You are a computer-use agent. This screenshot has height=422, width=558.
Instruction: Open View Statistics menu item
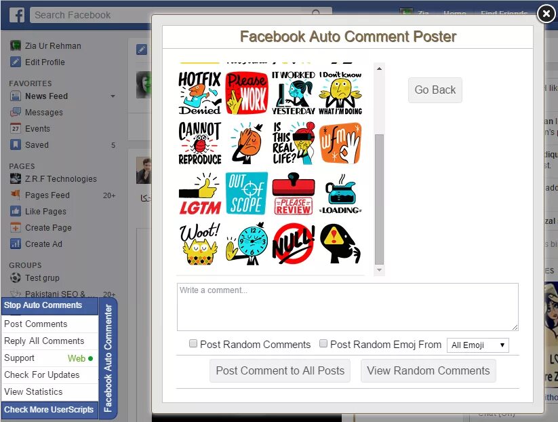[x=49, y=391]
